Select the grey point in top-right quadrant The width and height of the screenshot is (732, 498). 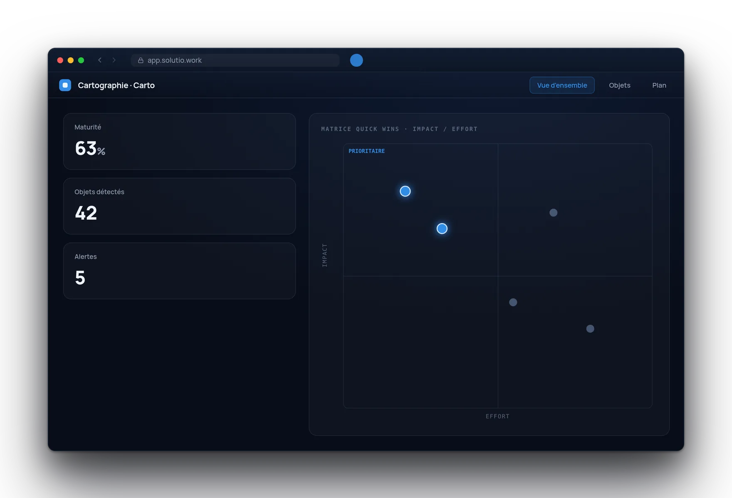(554, 213)
